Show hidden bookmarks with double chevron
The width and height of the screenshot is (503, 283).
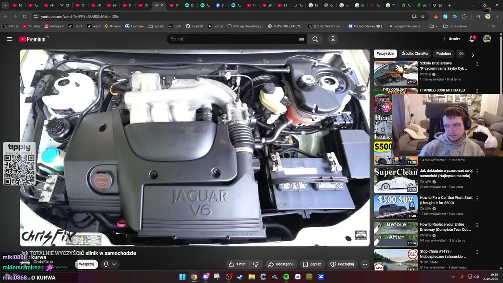pyautogui.click(x=494, y=26)
